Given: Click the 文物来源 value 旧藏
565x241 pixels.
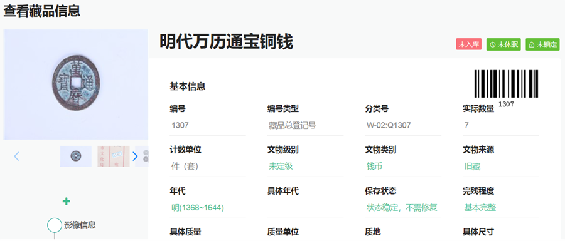Looking at the screenshot, I should tap(472, 167).
